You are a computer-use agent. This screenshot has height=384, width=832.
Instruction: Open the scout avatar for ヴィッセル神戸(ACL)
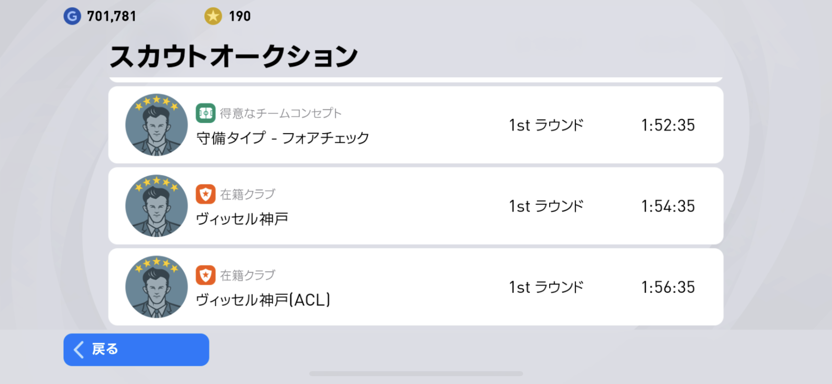[156, 287]
